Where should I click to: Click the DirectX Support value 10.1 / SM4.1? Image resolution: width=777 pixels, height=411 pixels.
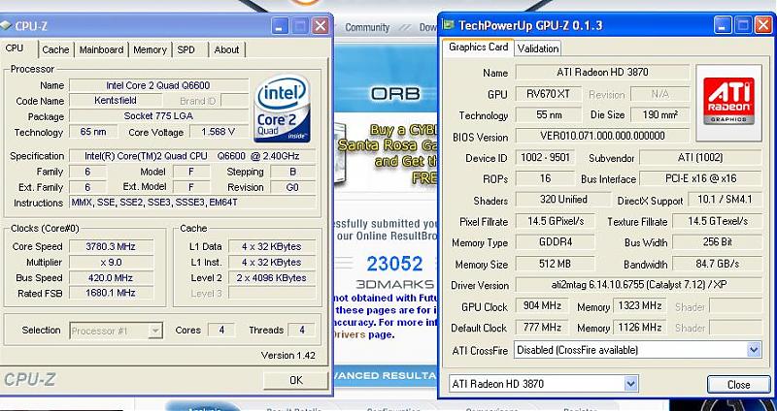(725, 200)
